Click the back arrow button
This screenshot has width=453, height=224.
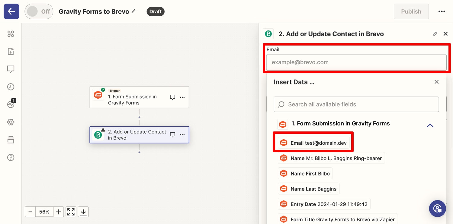pyautogui.click(x=11, y=11)
